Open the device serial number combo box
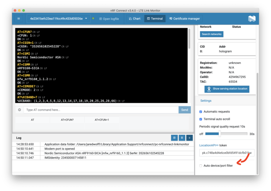This screenshot has width=271, height=191. 58,19
